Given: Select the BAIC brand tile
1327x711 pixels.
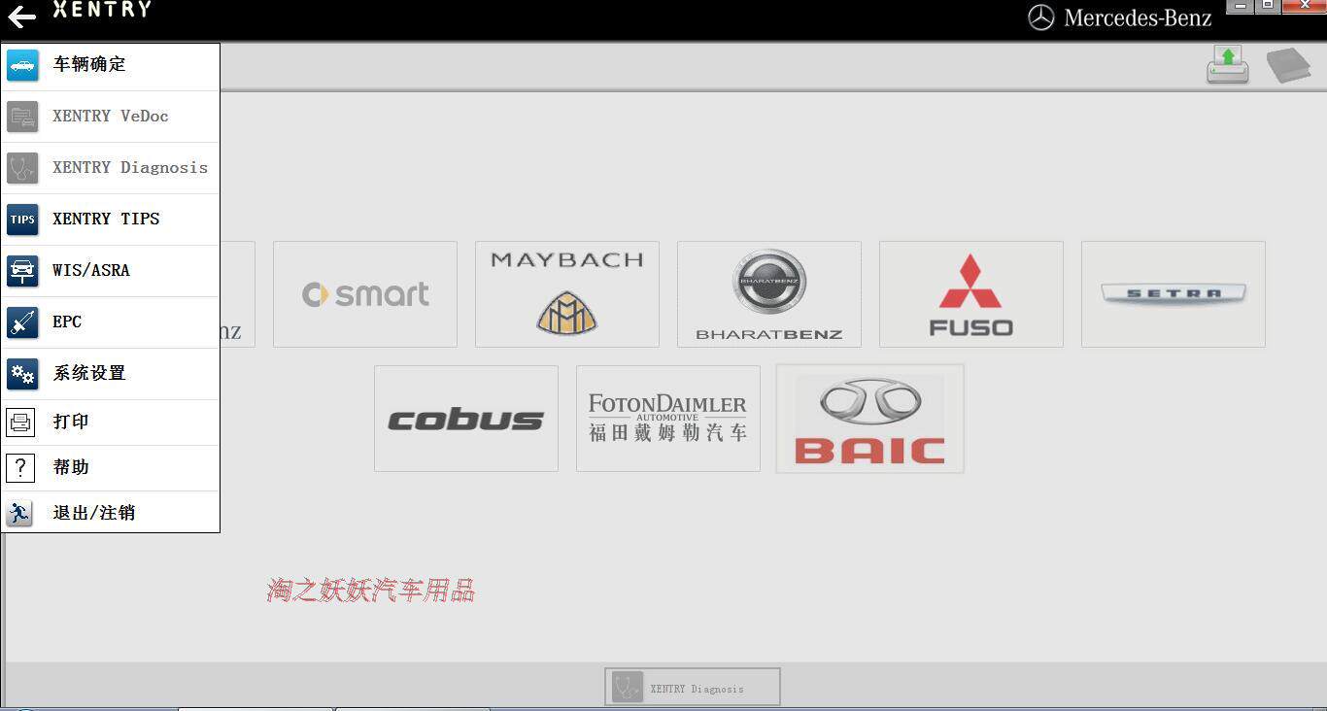Looking at the screenshot, I should point(870,419).
